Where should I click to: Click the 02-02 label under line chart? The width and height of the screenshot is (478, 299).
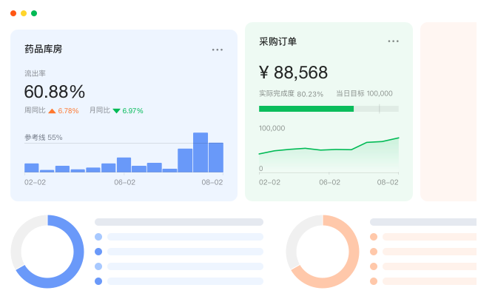(x=269, y=183)
